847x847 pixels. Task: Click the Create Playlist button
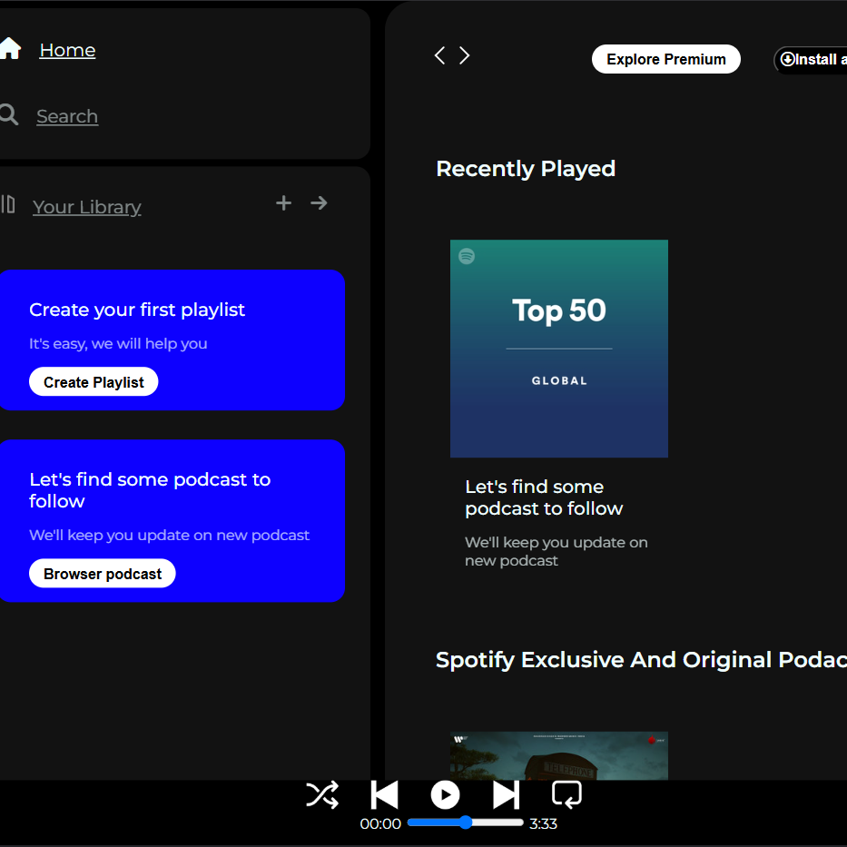(x=94, y=382)
